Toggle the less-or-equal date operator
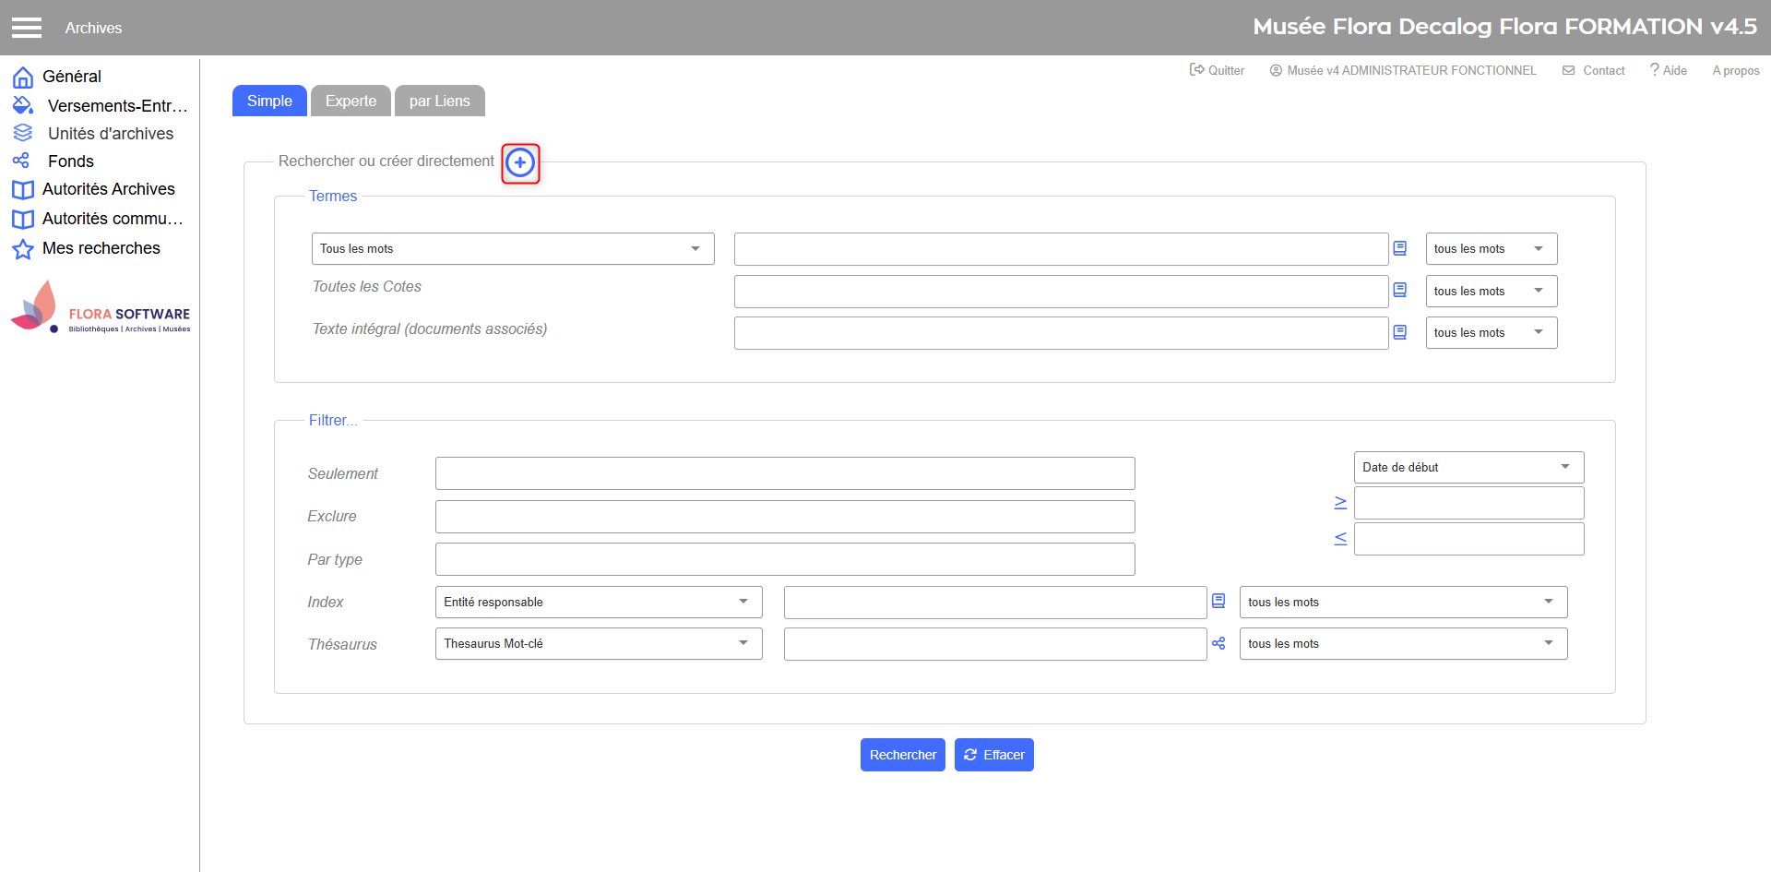 click(1340, 539)
